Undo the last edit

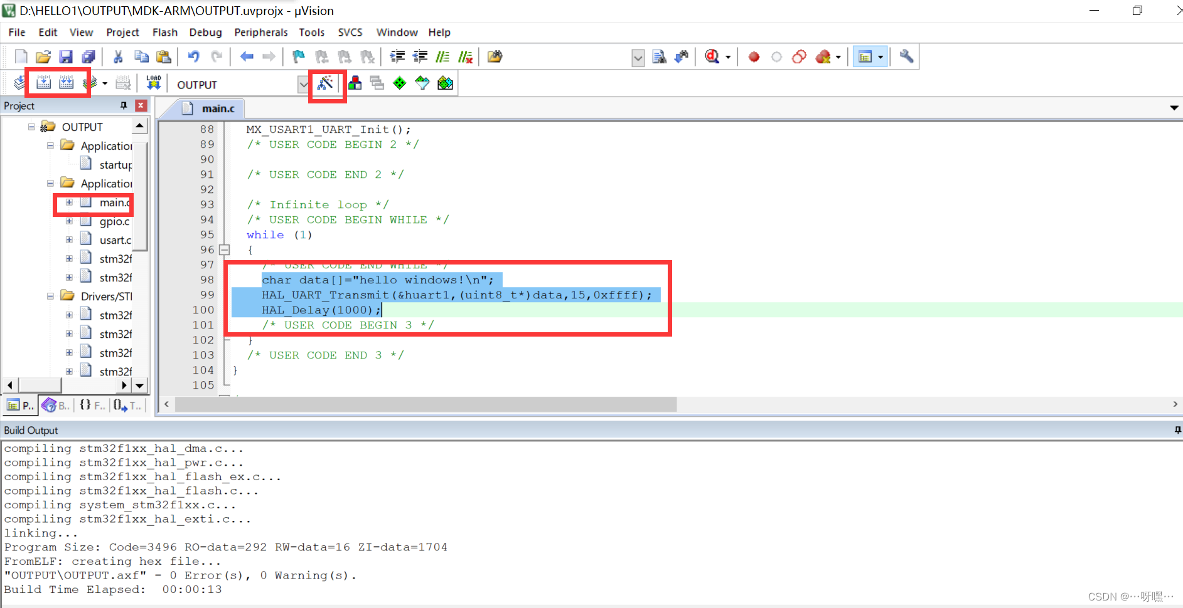tap(194, 57)
